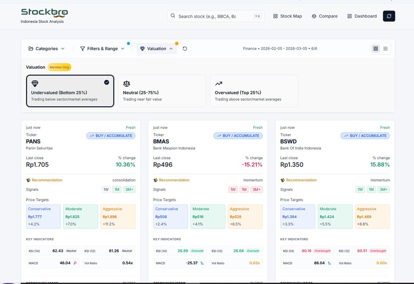Select the Overvalued (Top 25%) option
414x284 pixels.
[254, 91]
